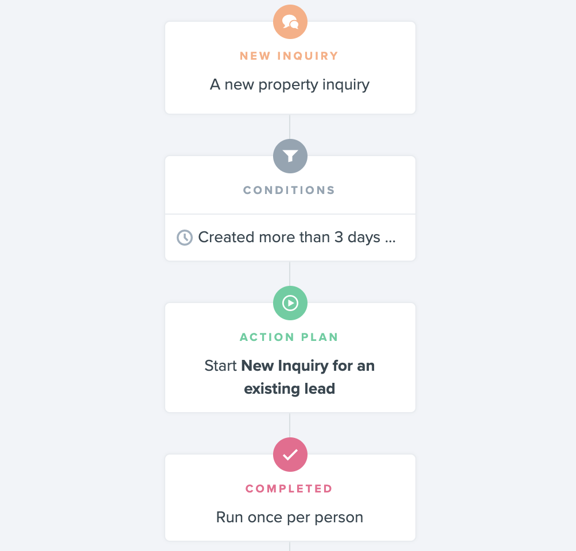Open the Action Plan card

(x=290, y=357)
